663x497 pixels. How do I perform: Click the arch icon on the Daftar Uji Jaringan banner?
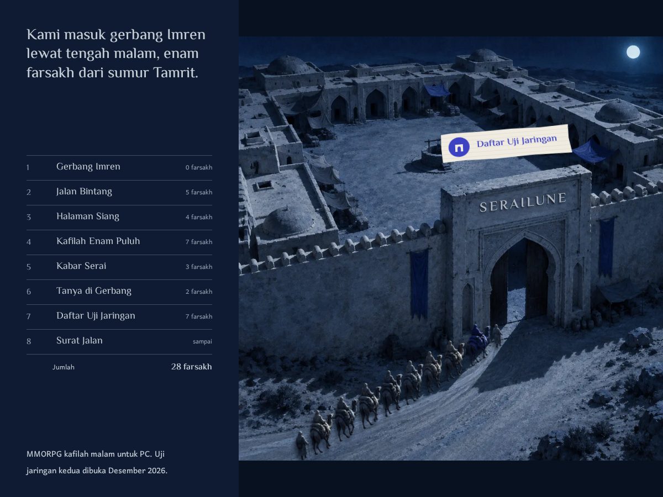[459, 148]
